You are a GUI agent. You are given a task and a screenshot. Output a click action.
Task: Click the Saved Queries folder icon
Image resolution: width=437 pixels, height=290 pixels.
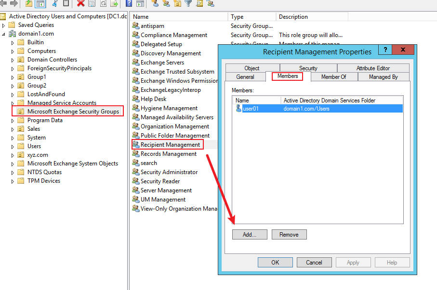[x=12, y=25]
